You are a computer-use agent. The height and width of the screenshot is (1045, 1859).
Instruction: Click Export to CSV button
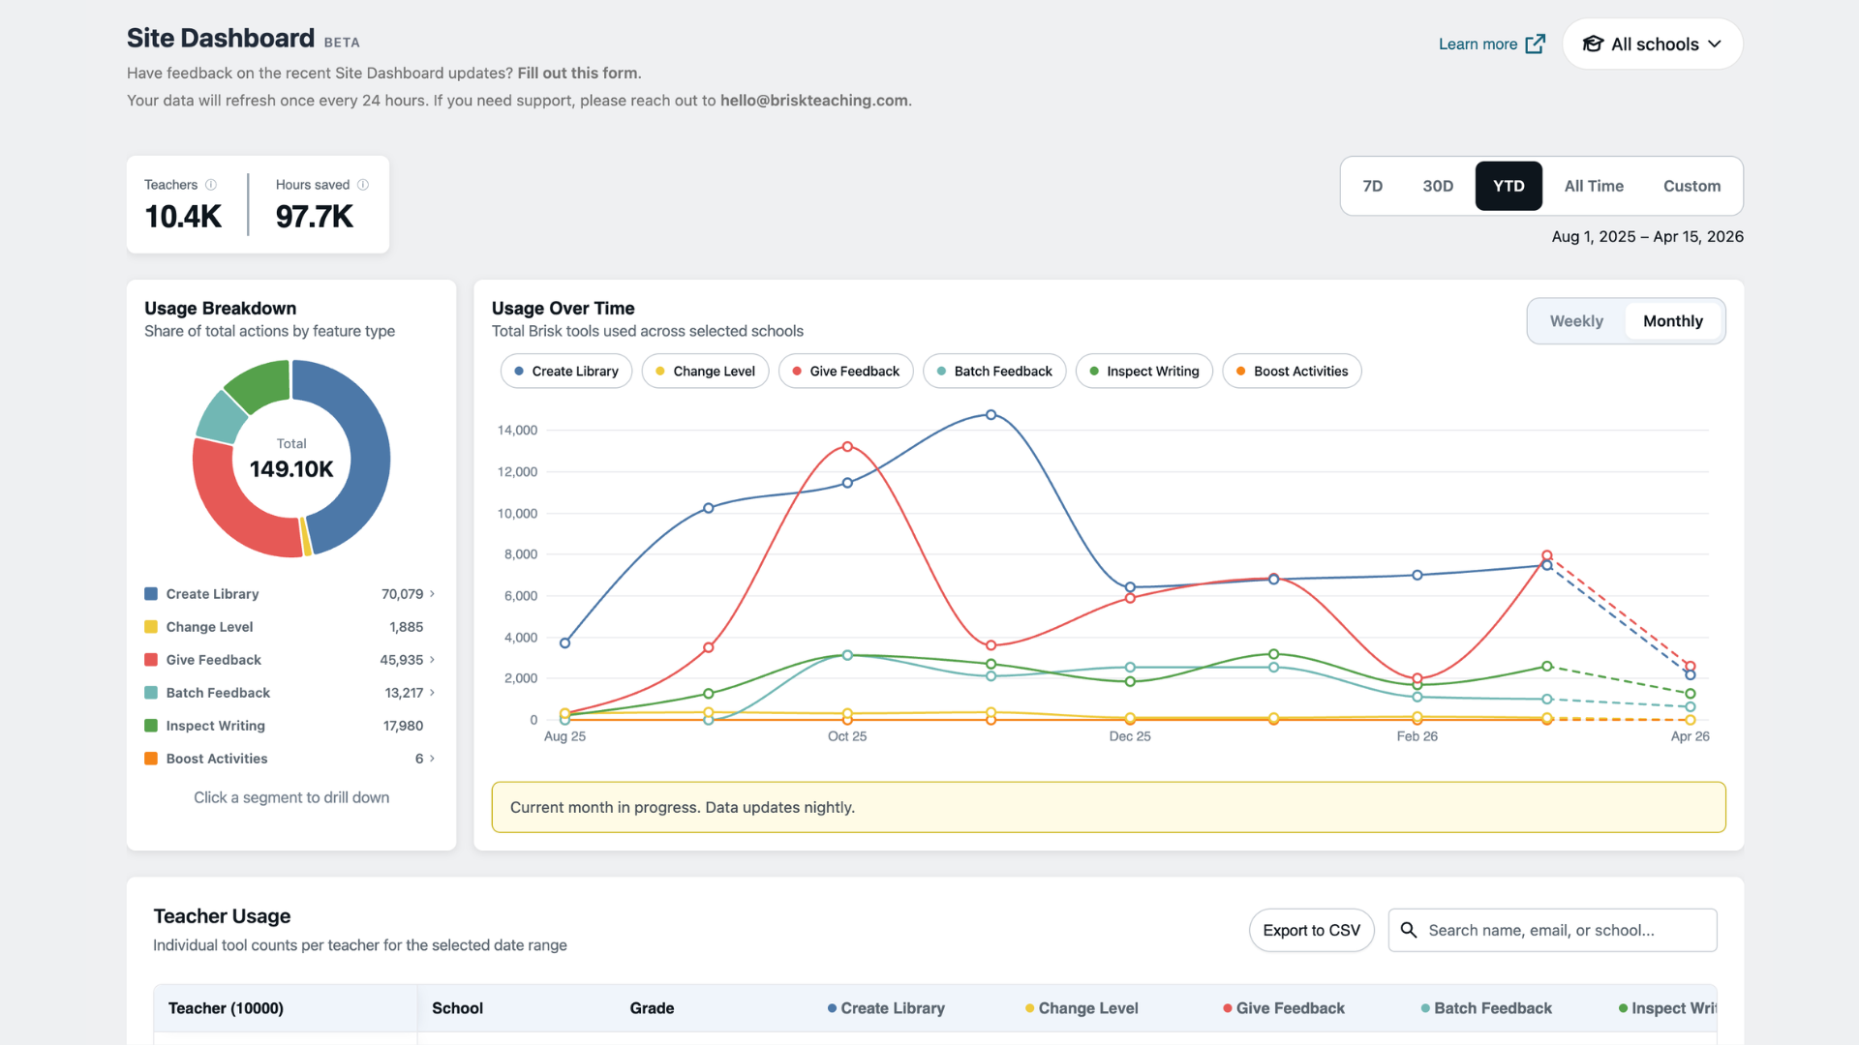pyautogui.click(x=1311, y=930)
